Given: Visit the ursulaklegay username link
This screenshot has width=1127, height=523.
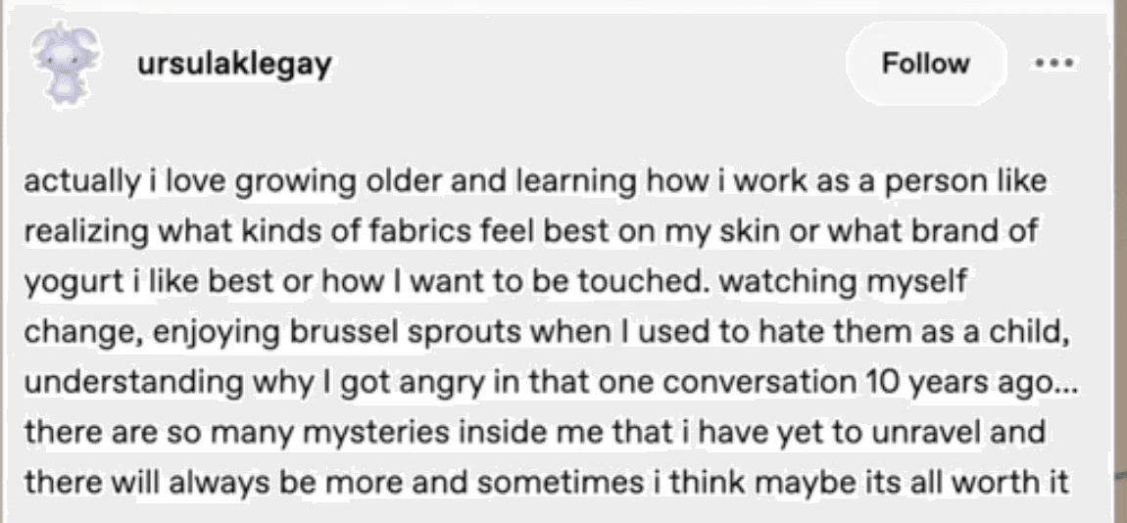Looking at the screenshot, I should coord(234,65).
